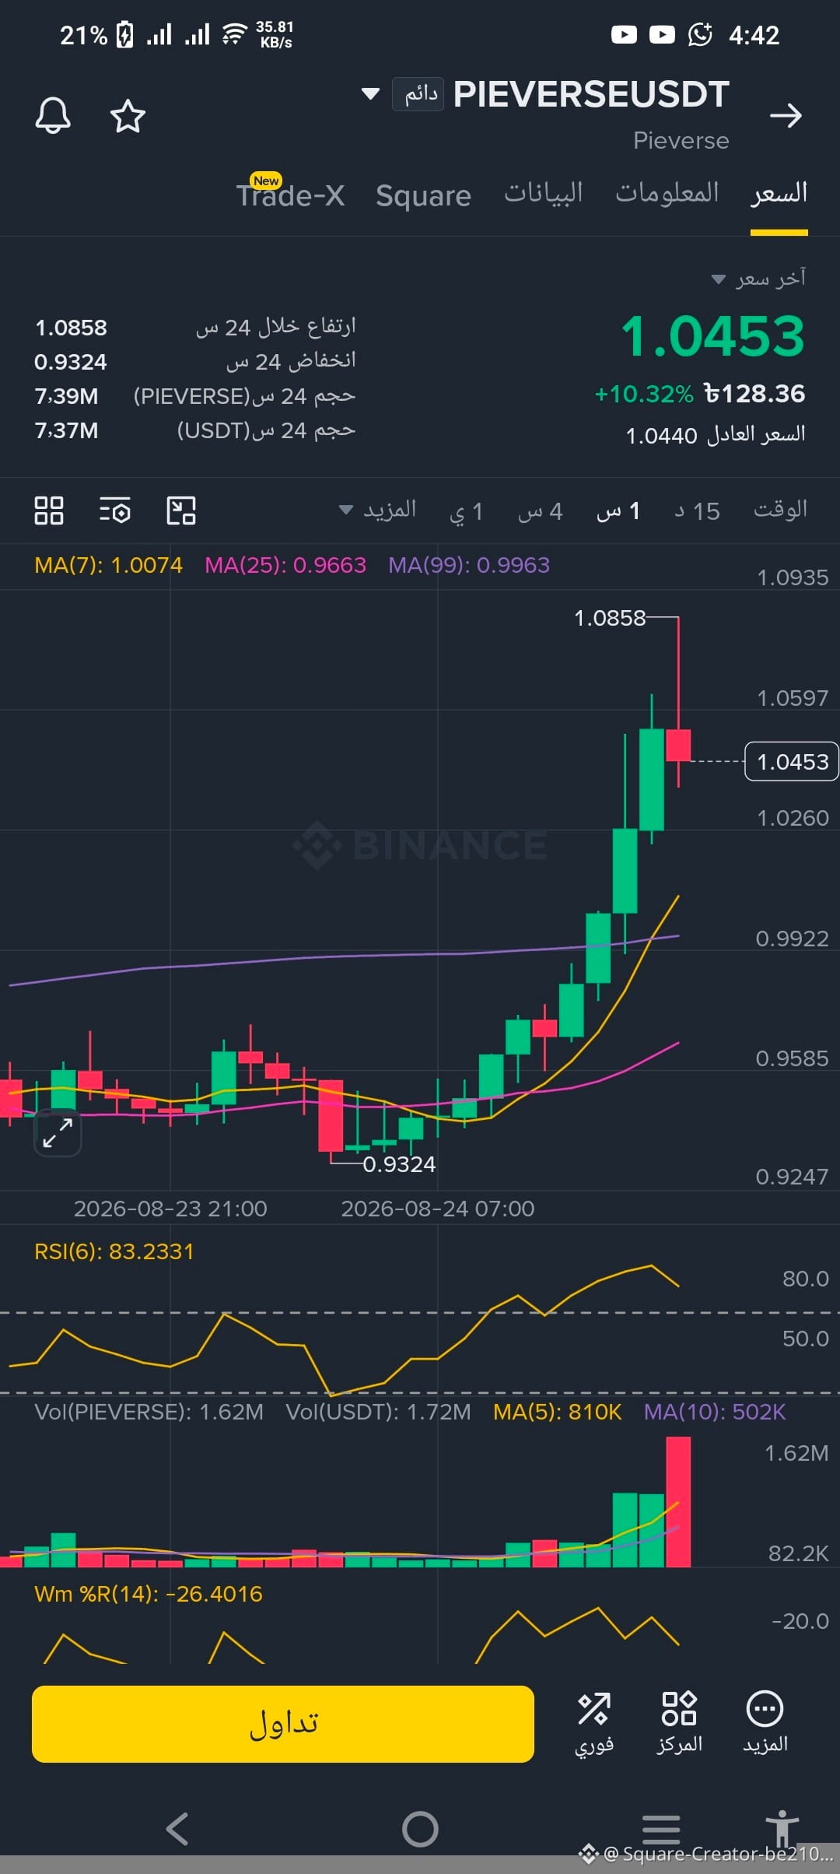
Task: Tap the price alert bell icon
Action: point(53,116)
